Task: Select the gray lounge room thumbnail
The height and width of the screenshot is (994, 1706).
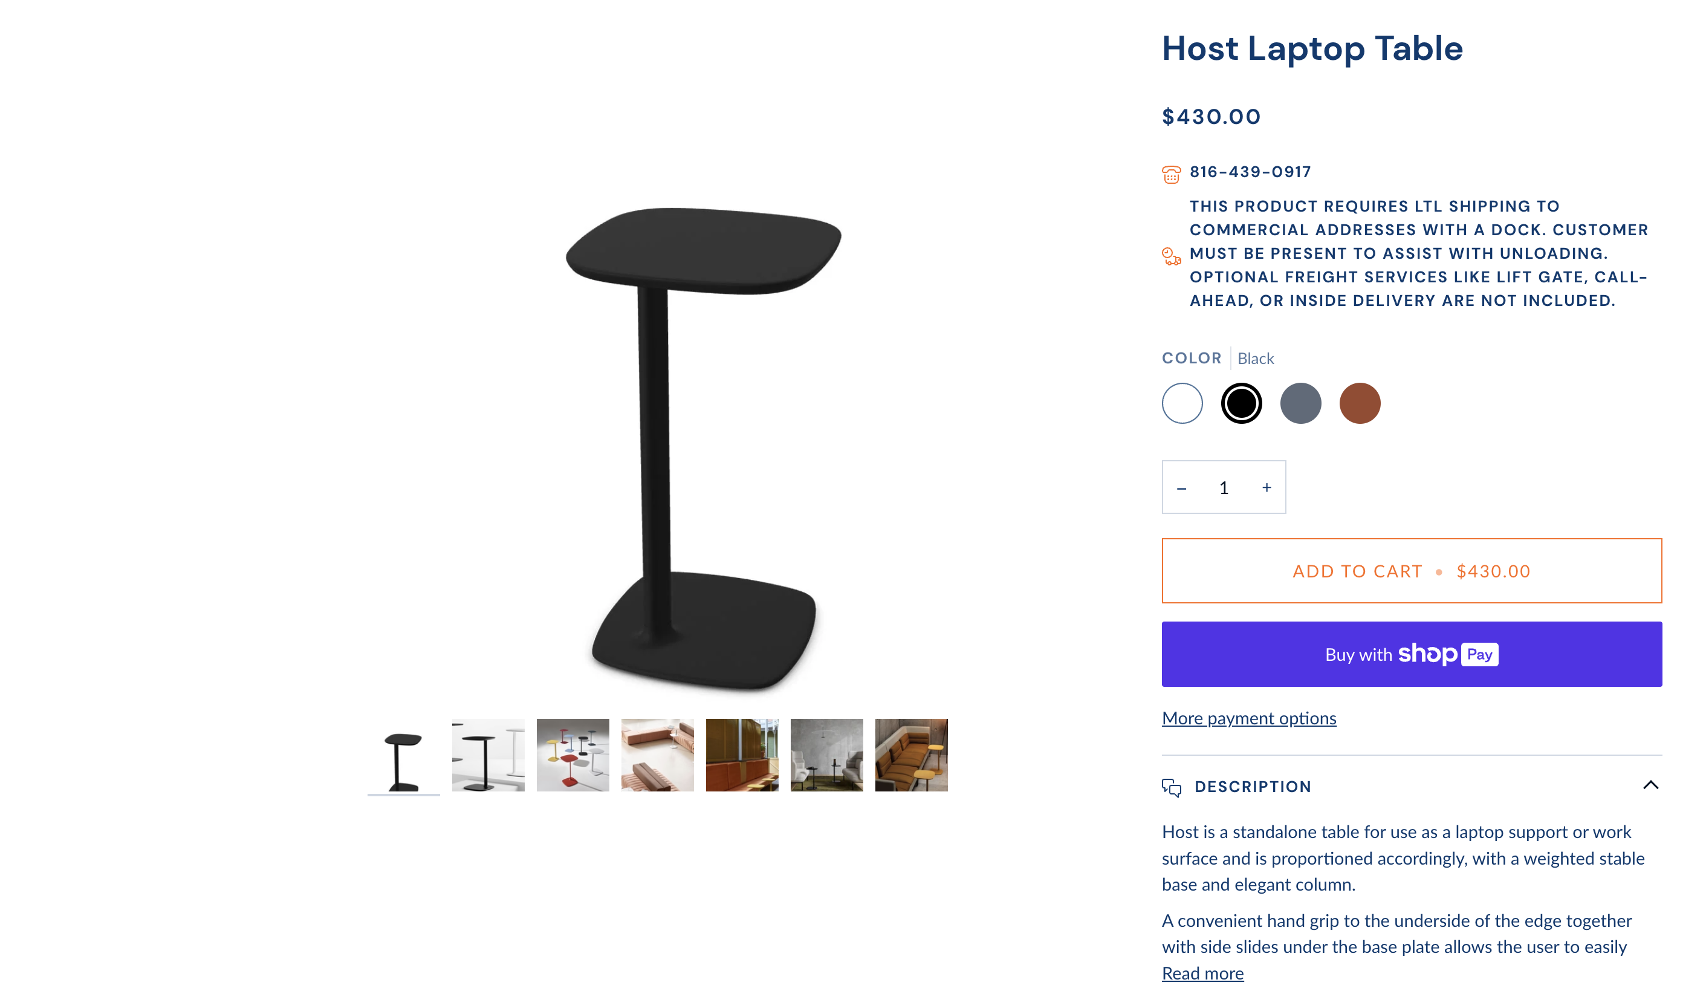Action: click(x=826, y=755)
